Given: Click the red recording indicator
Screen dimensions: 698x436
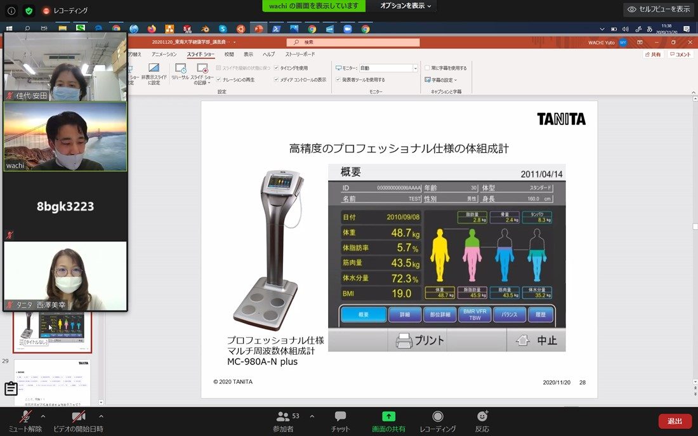Looking at the screenshot, I should point(46,11).
